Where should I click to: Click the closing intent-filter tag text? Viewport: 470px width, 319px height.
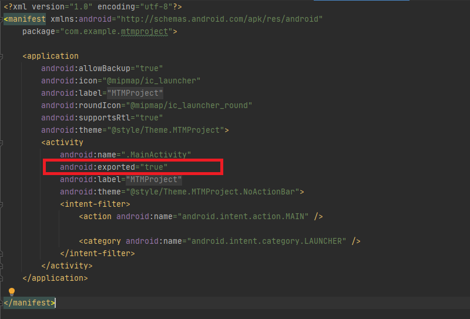pyautogui.click(x=98, y=254)
